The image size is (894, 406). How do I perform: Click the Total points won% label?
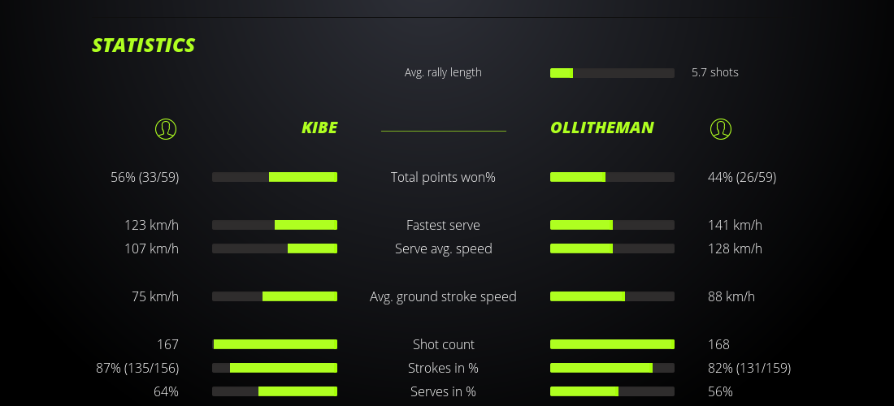click(x=443, y=177)
